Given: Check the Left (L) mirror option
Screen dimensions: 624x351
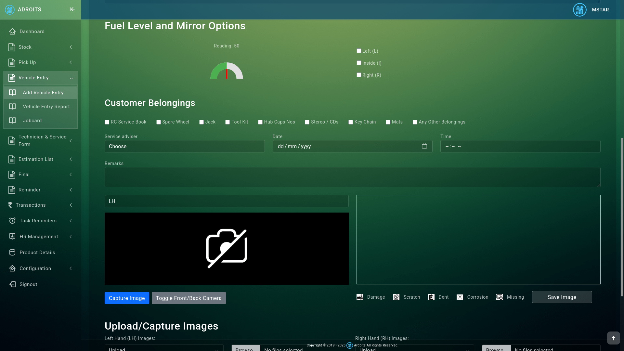Looking at the screenshot, I should [x=359, y=51].
